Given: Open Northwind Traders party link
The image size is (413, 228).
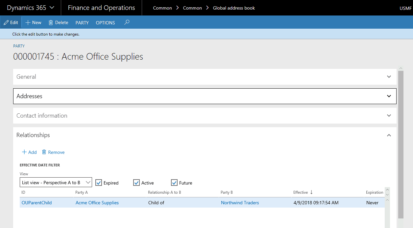Looking at the screenshot, I should pos(240,203).
